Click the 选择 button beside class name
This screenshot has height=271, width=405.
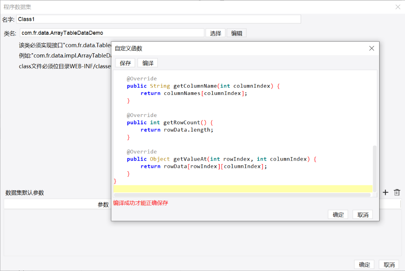[x=215, y=33]
